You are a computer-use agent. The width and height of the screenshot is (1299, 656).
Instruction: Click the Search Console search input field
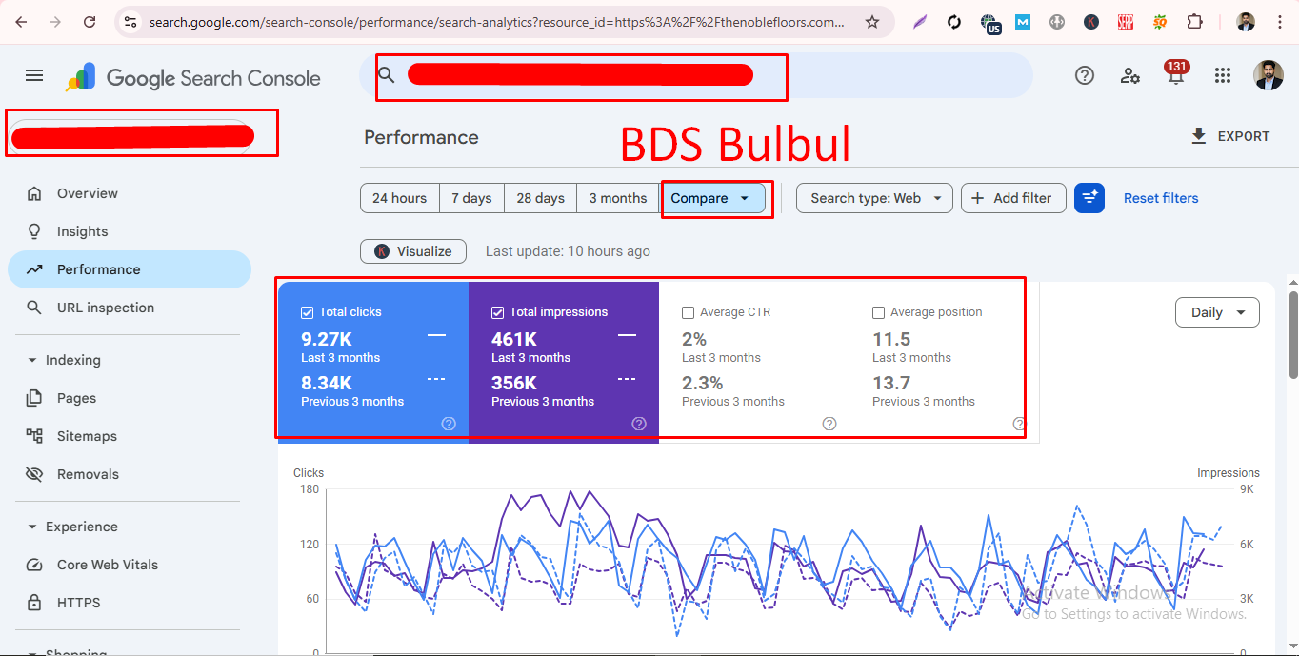click(x=581, y=74)
